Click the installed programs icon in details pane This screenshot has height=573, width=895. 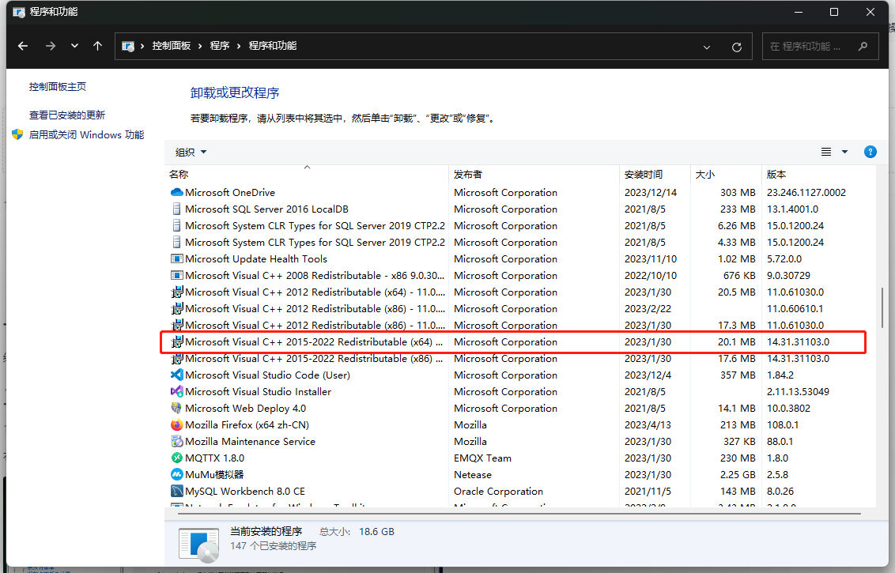(x=198, y=545)
